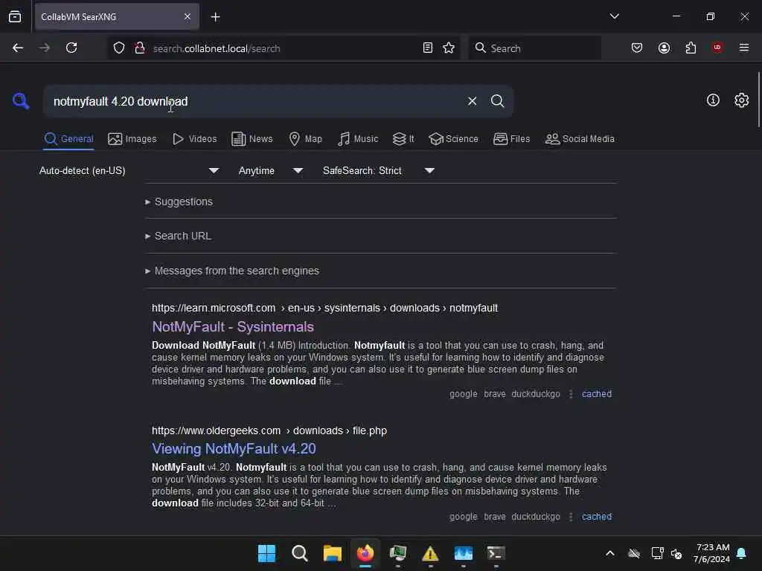Screen dimensions: 762x571
Task: Click oldergeeks.com result URL
Action: (x=269, y=430)
